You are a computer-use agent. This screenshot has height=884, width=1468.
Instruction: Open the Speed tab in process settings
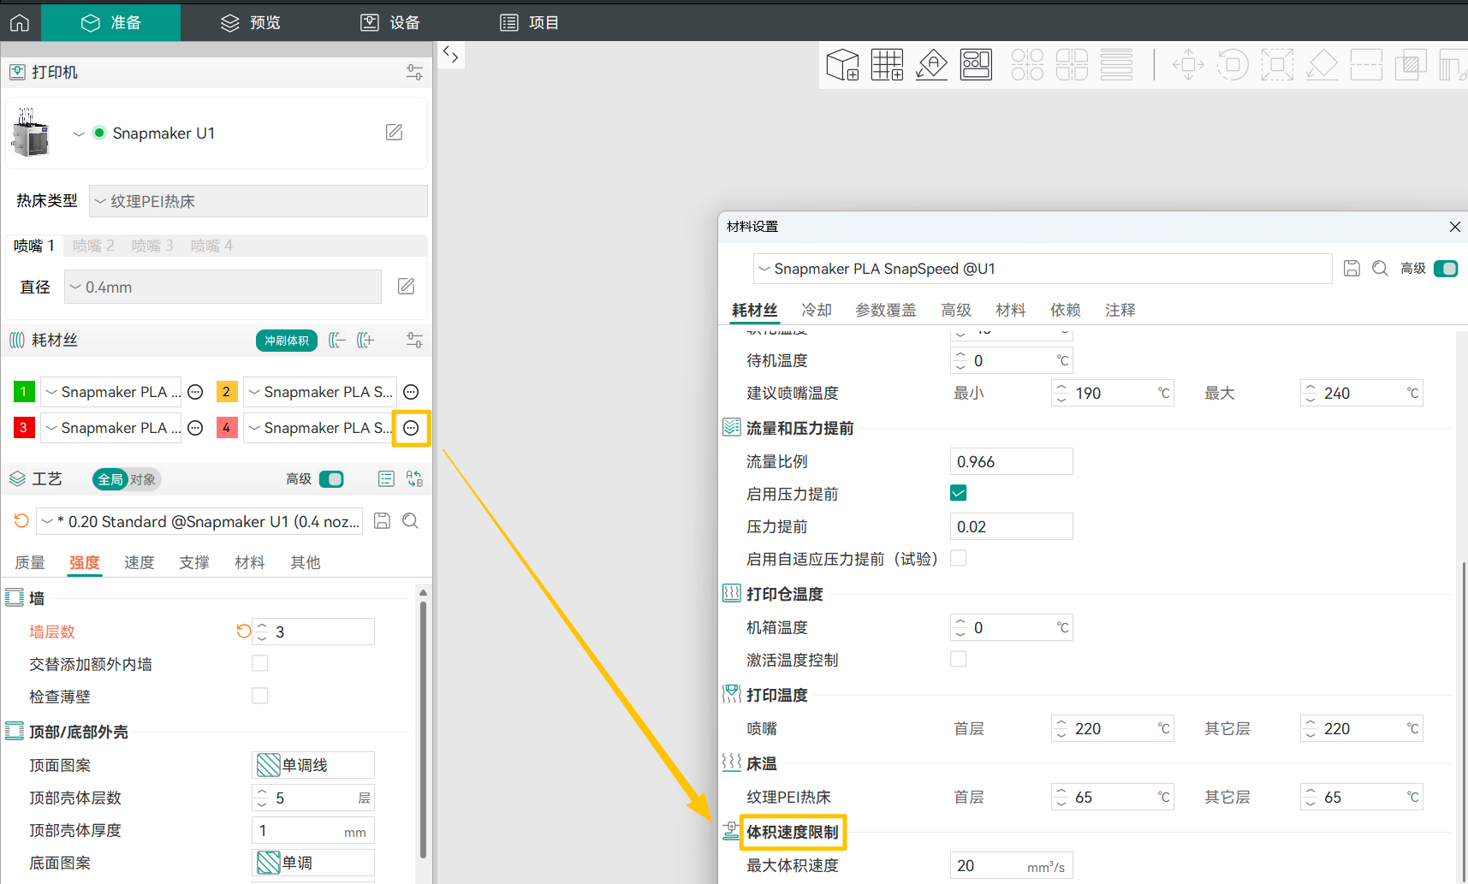coord(140,562)
